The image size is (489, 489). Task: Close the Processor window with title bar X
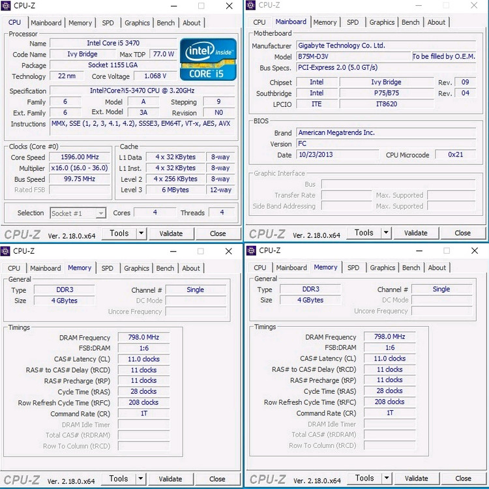[x=229, y=6]
